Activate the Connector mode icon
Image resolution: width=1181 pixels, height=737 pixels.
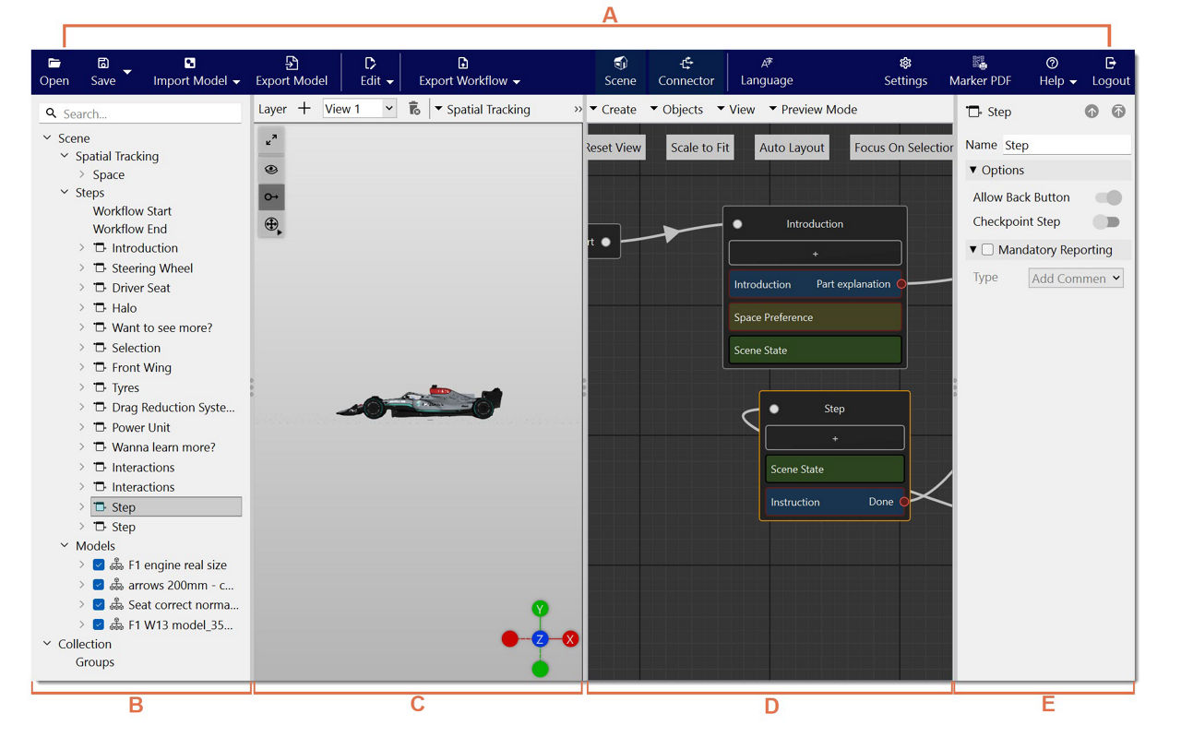pyautogui.click(x=686, y=63)
